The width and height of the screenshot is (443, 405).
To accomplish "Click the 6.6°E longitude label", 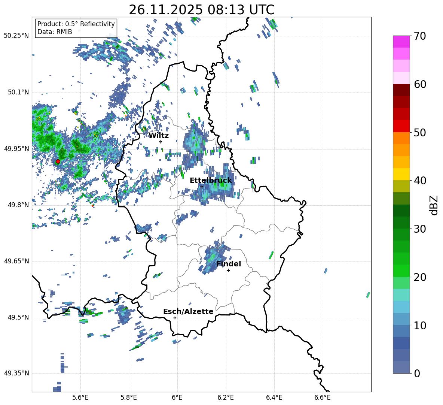I will (x=323, y=398).
